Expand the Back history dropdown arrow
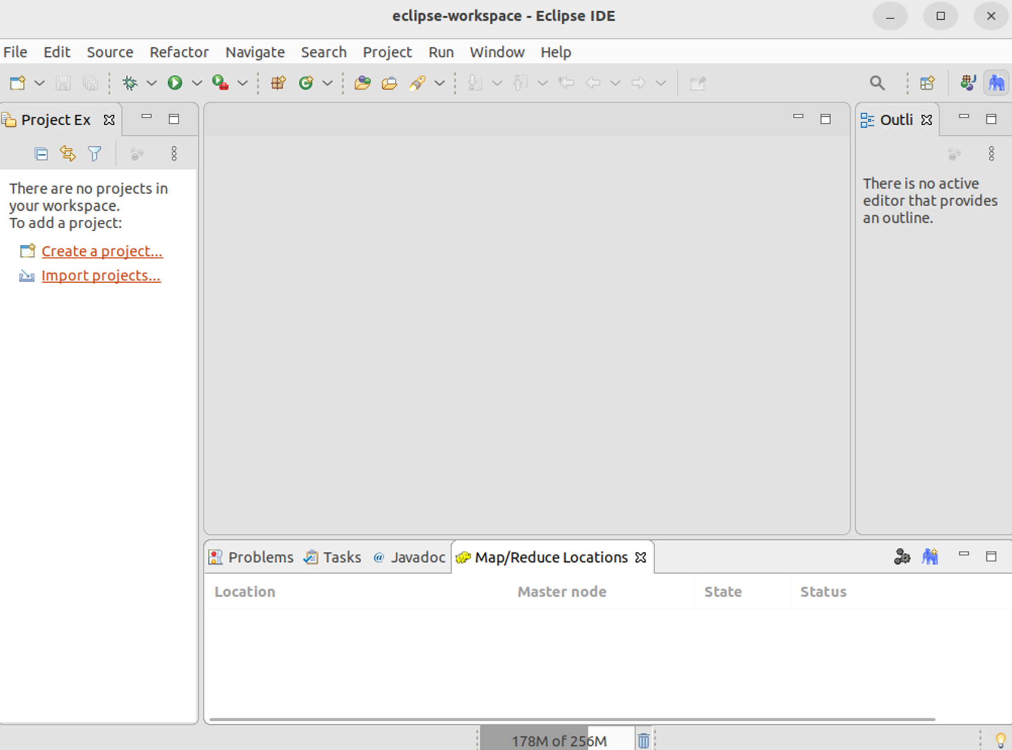Screen dimensions: 1012x750 click(x=615, y=83)
